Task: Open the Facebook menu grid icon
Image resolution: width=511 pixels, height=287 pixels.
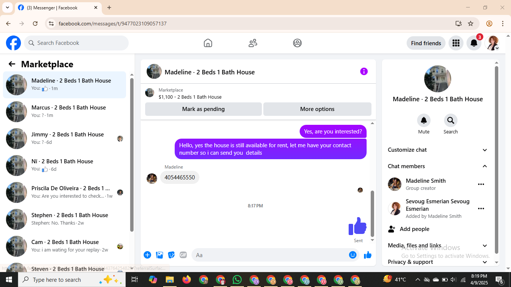Action: [x=456, y=43]
